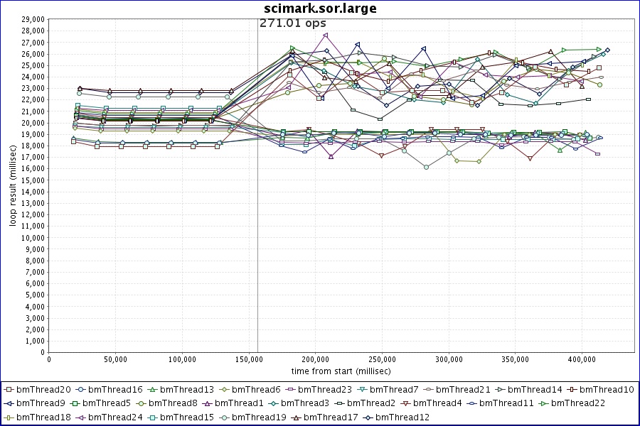Click the bmThread20 legend marker icon

click(x=9, y=390)
